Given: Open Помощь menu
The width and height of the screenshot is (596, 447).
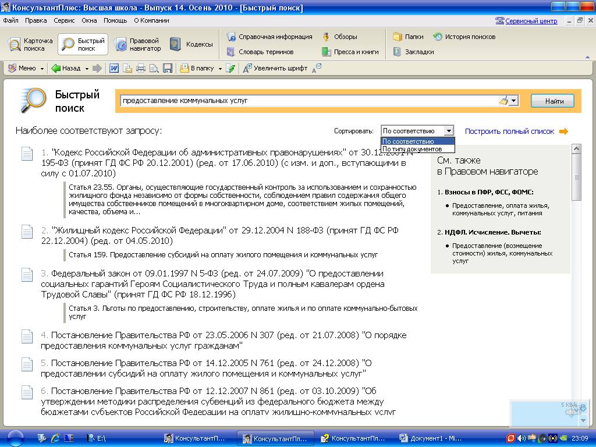Looking at the screenshot, I should [x=115, y=20].
